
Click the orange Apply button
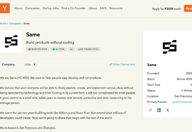point(188,8)
